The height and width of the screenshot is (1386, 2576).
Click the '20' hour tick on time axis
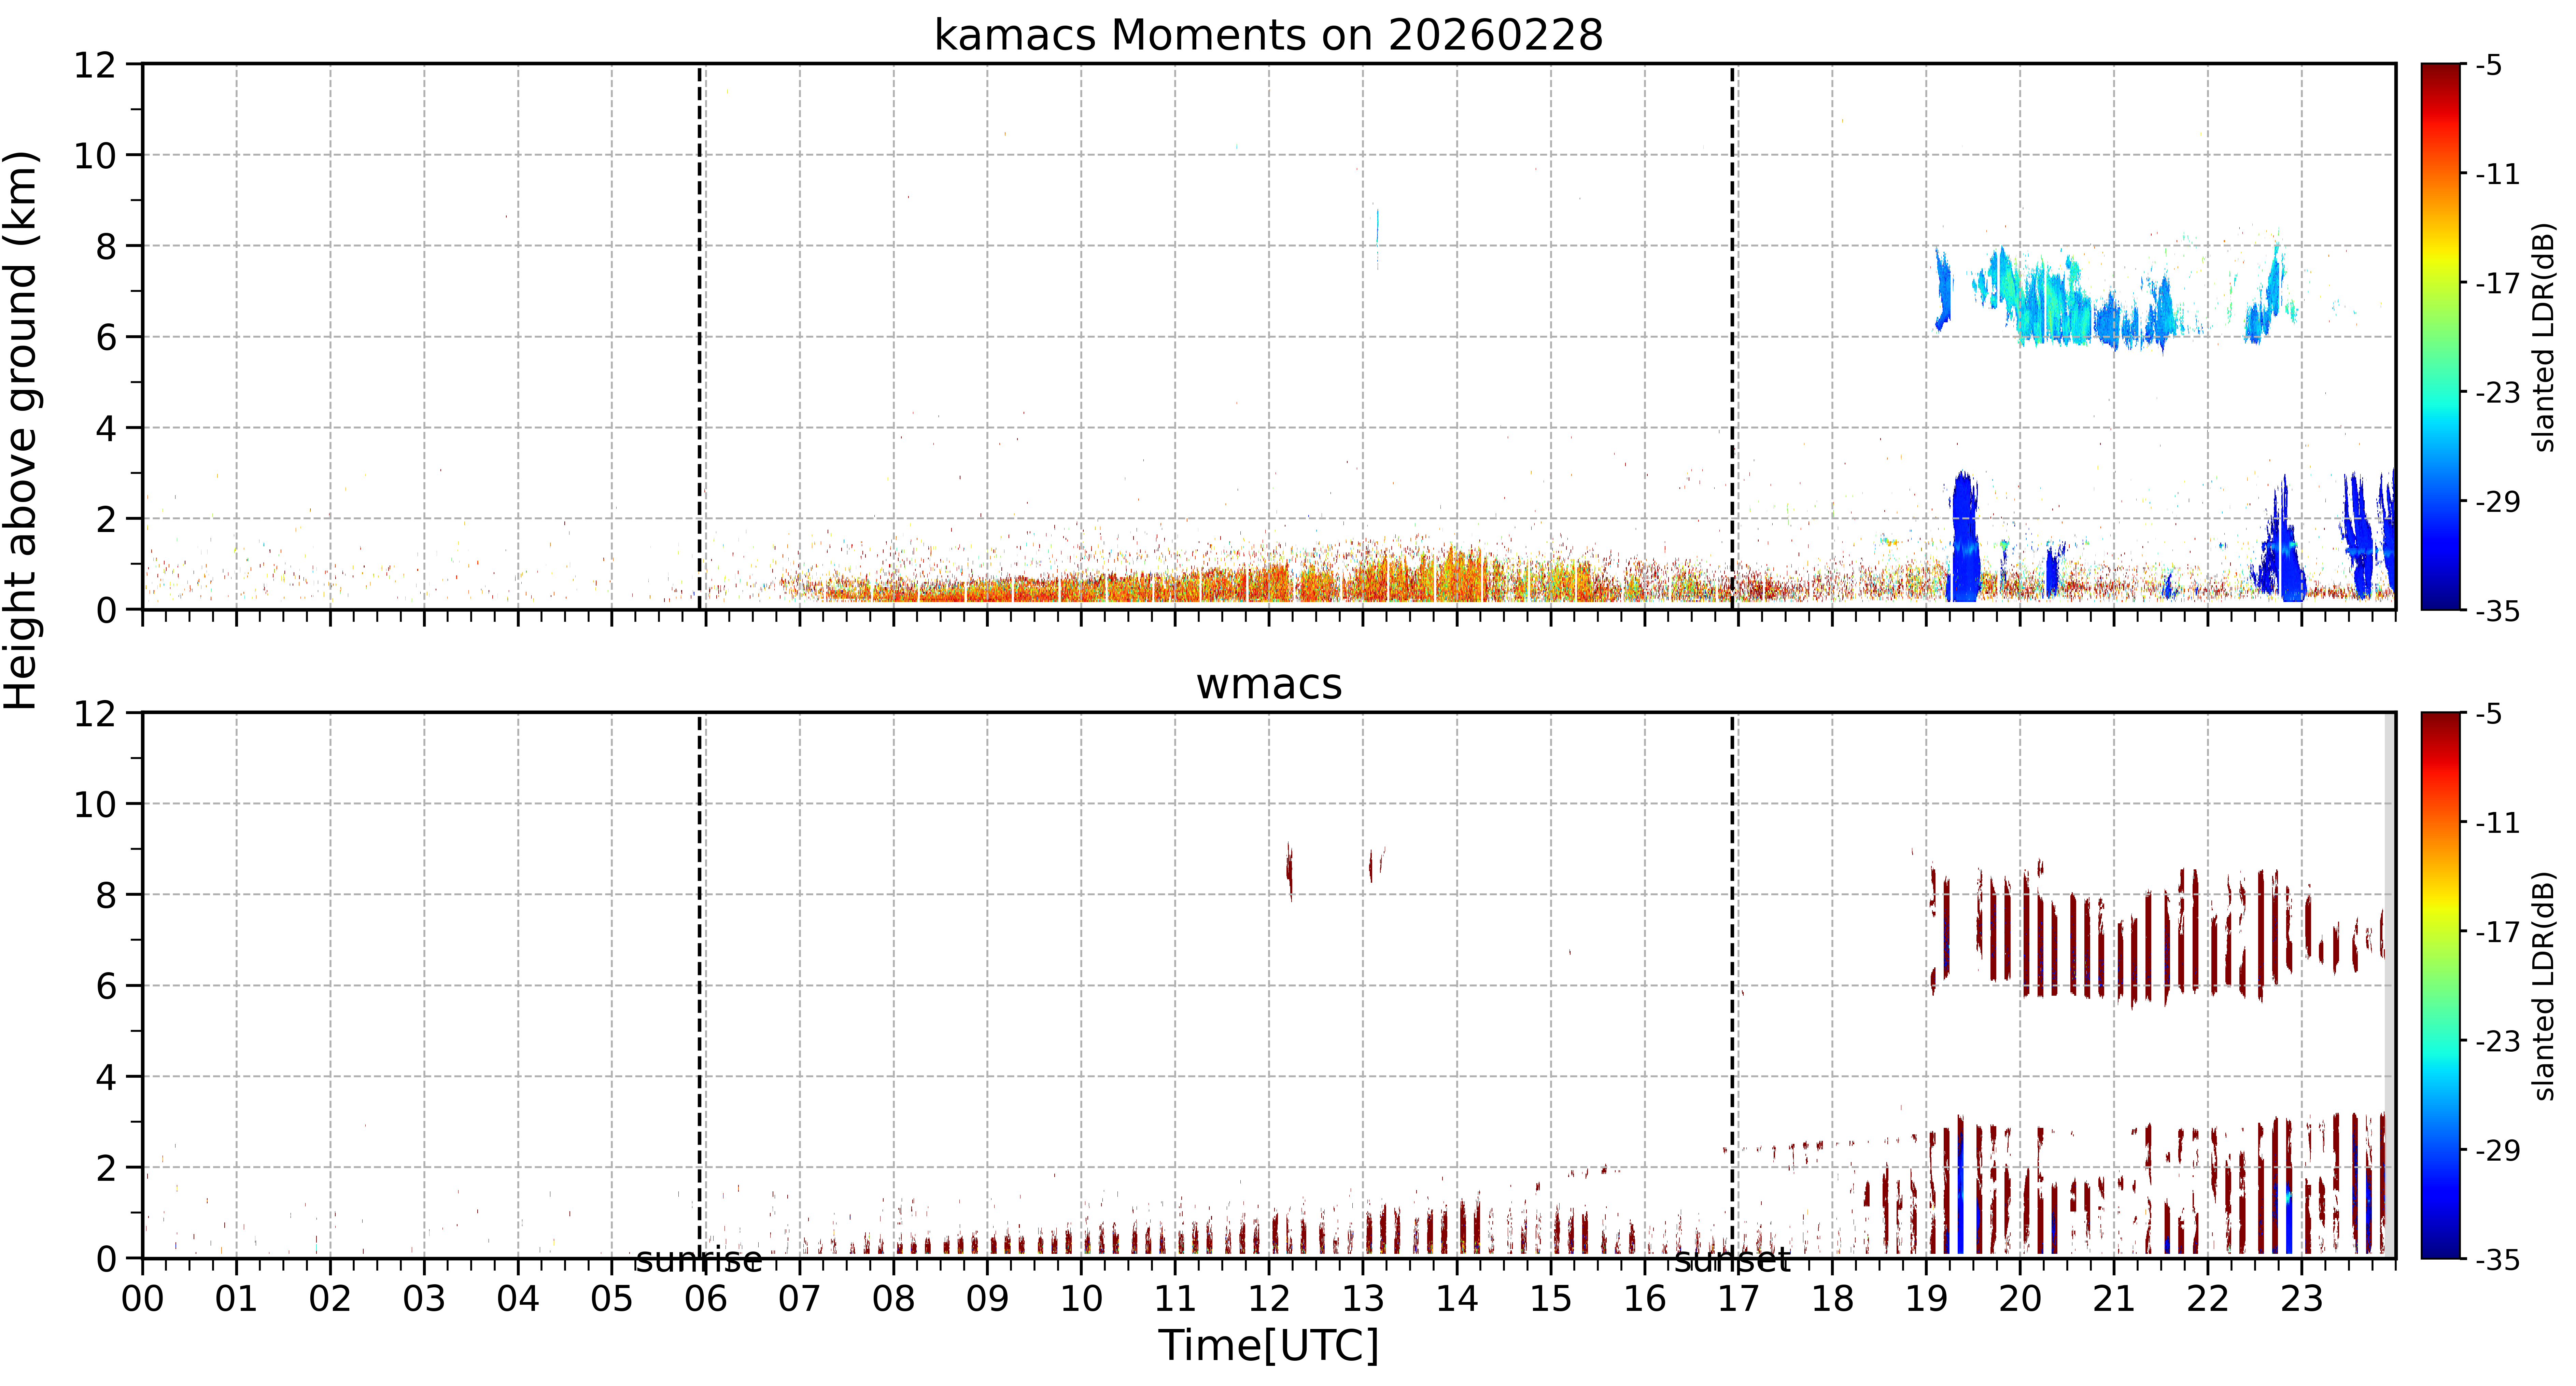click(2020, 1299)
